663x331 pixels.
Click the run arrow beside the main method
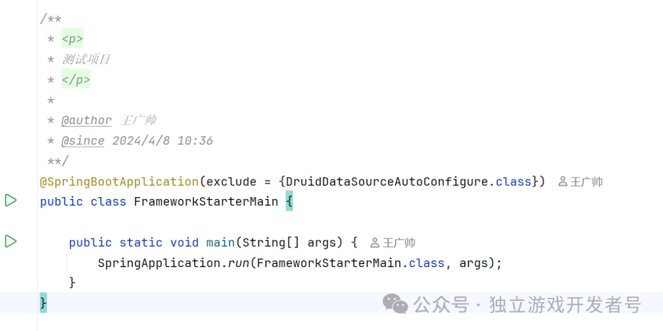tap(10, 241)
